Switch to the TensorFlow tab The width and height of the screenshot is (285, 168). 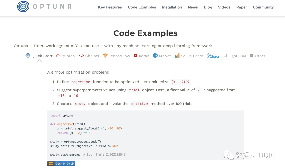click(x=120, y=56)
